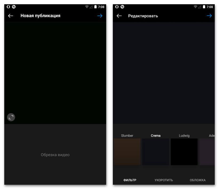Tap back arrow beside Новая публикация title
219x189 pixels.
pos(11,16)
